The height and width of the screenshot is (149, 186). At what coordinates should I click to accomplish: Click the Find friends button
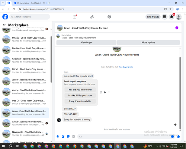[x=153, y=17]
